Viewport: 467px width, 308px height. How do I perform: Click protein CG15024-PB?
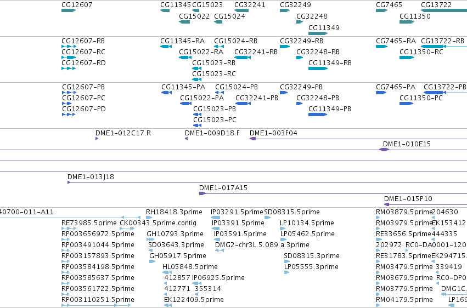pyautogui.click(x=220, y=93)
